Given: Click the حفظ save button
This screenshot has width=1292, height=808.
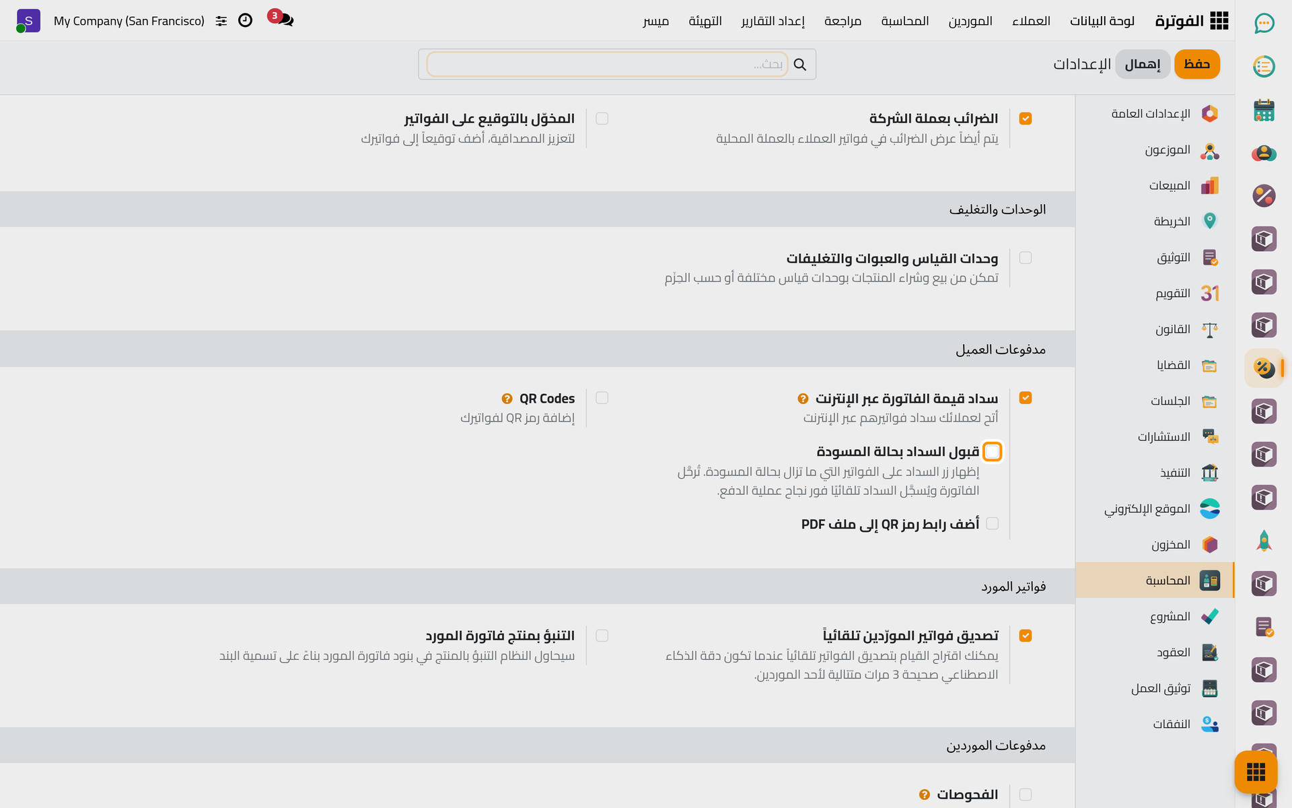Looking at the screenshot, I should [1197, 64].
